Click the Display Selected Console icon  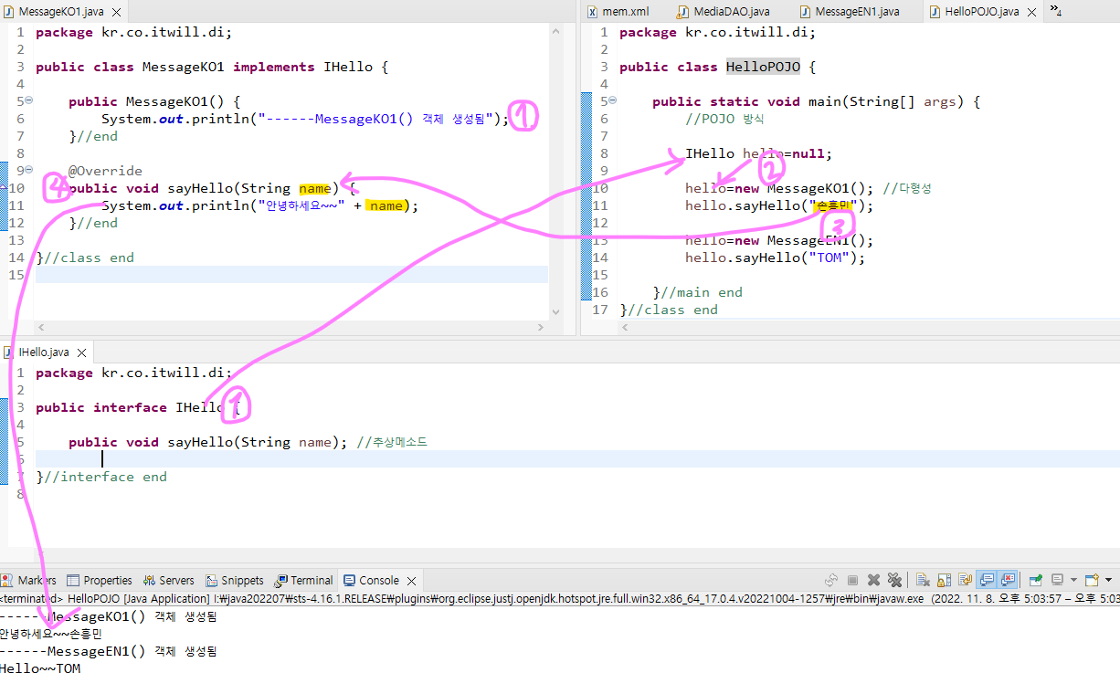[x=1057, y=580]
